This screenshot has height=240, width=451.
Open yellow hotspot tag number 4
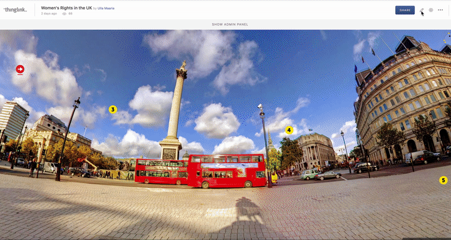tap(289, 130)
